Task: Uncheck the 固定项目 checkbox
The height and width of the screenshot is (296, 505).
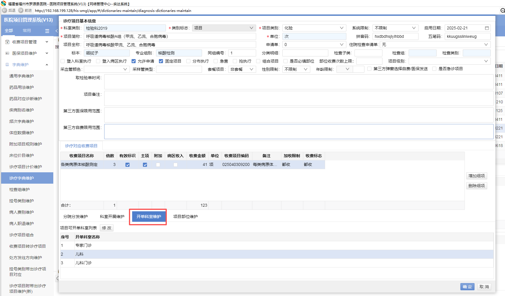Action: pyautogui.click(x=161, y=61)
